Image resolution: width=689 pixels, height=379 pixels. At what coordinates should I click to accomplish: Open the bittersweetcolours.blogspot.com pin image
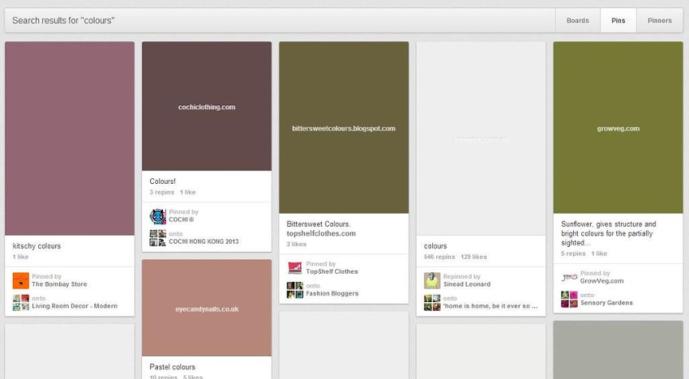tap(344, 127)
